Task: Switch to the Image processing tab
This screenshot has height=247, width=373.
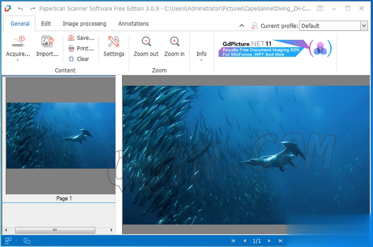Action: [85, 23]
